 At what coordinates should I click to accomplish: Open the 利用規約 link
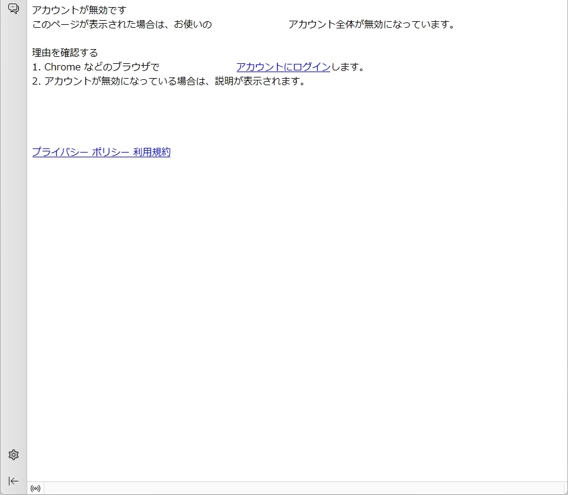point(151,152)
